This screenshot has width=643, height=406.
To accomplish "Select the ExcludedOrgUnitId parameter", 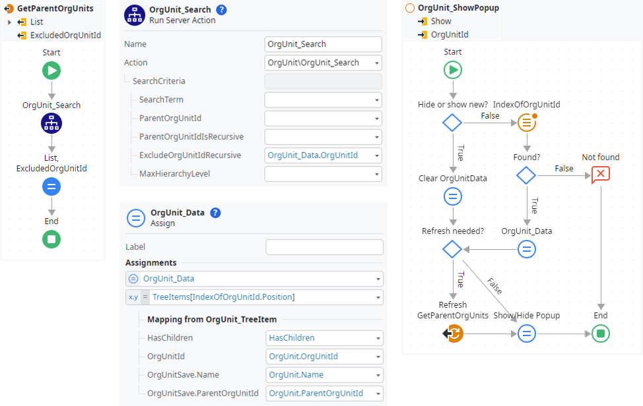I will coord(65,35).
